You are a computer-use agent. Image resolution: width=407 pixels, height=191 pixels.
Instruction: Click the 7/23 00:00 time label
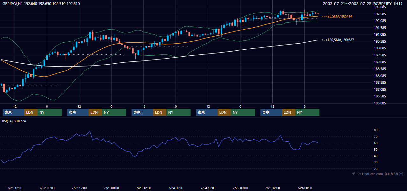(111, 188)
